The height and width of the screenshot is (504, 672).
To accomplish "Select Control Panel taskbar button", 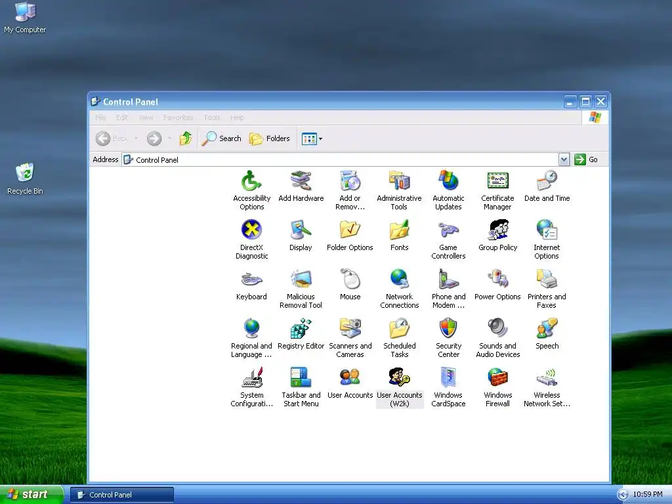I will (x=122, y=495).
